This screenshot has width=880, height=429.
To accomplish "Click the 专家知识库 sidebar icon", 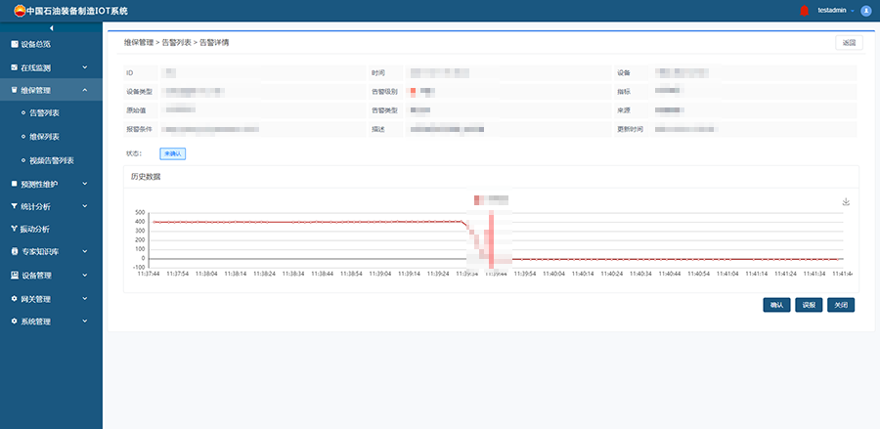I will coord(15,252).
